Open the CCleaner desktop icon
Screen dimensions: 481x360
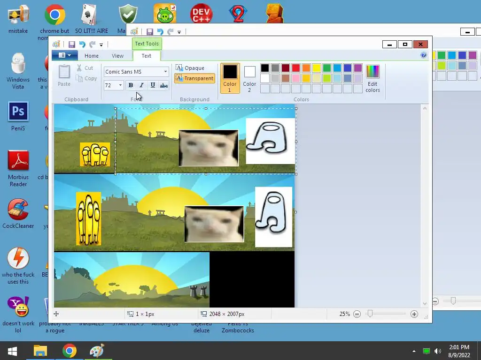tap(18, 214)
